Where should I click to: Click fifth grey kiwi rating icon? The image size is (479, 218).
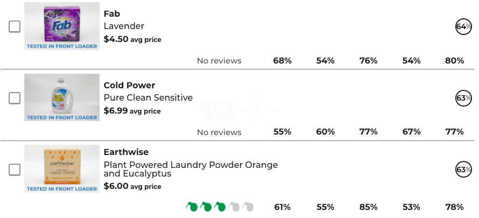pyautogui.click(x=248, y=207)
